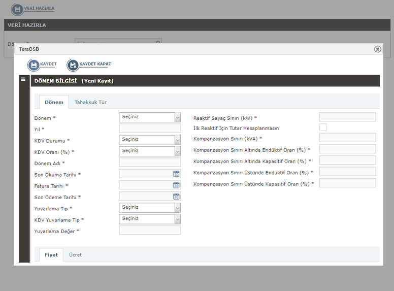
Task: Focus the Yuvarlama Değer input field
Action: tap(150, 230)
